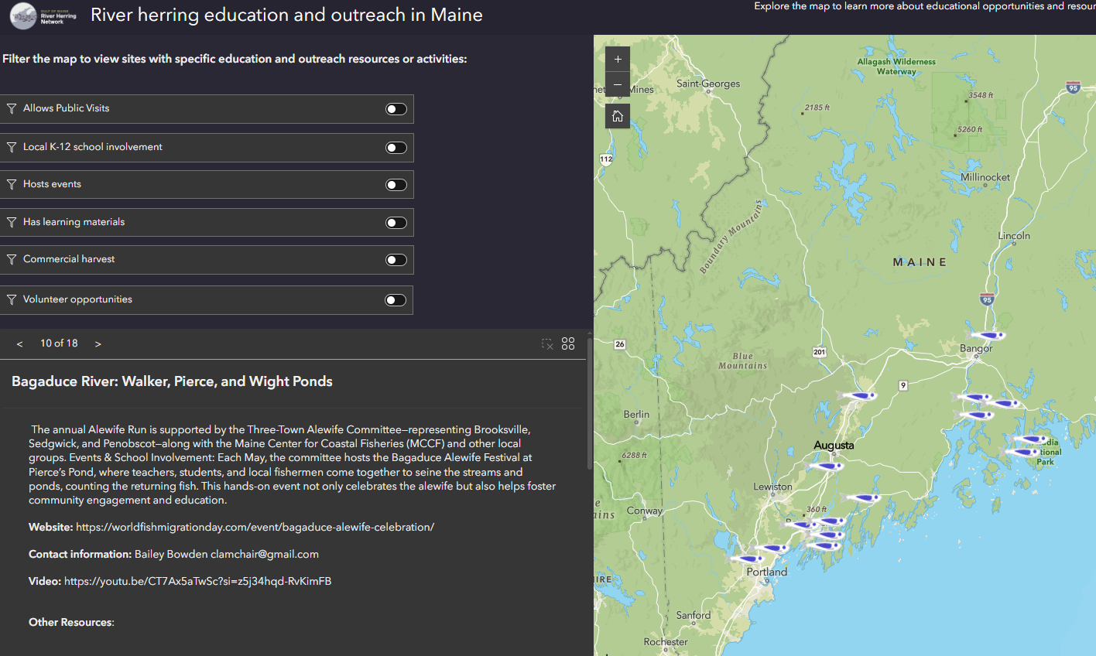Screen dimensions: 1096x656
Task: Select the westernmost fish marker above Portland
Action: click(747, 558)
